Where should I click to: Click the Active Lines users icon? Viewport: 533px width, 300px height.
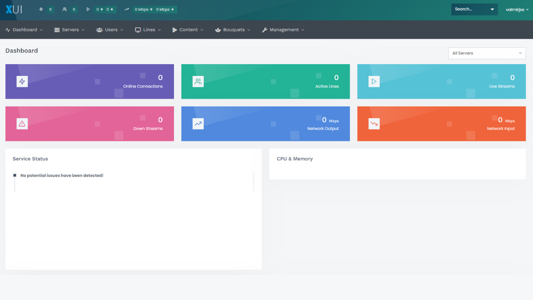pyautogui.click(x=198, y=82)
